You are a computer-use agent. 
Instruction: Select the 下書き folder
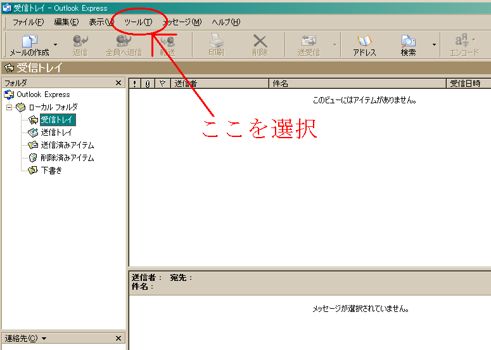[51, 171]
